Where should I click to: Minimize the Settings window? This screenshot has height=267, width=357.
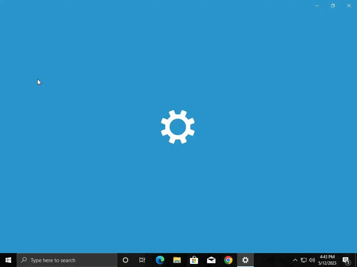point(317,6)
